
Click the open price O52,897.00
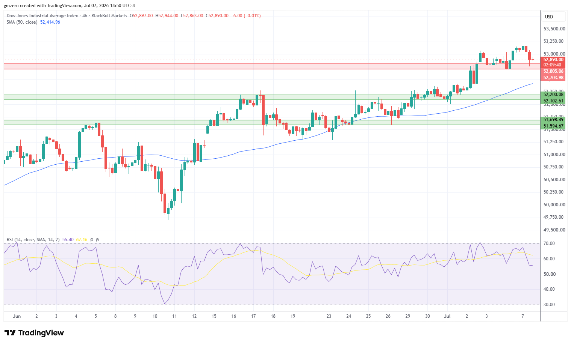pyautogui.click(x=141, y=16)
